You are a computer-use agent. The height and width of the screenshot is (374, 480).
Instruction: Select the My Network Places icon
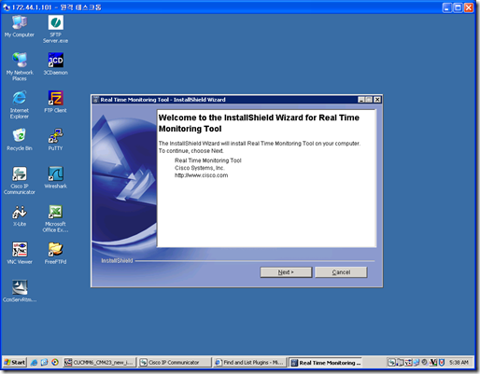pos(20,66)
